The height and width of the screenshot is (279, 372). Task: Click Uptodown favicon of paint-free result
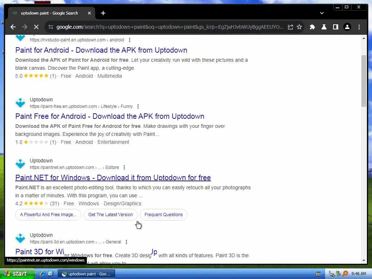[x=20, y=103]
